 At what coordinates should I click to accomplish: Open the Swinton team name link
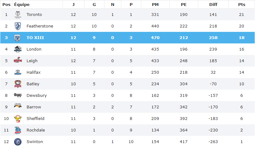point(35,142)
